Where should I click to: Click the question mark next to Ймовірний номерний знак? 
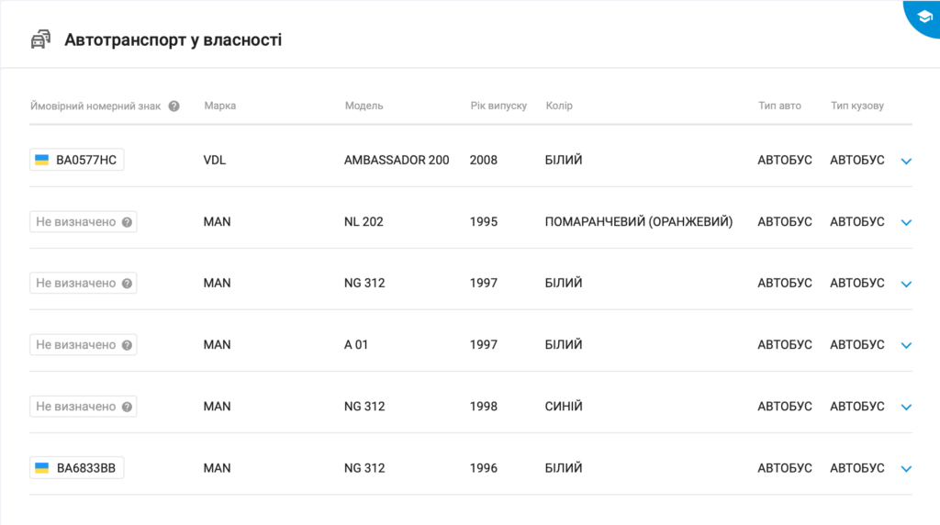coord(173,106)
